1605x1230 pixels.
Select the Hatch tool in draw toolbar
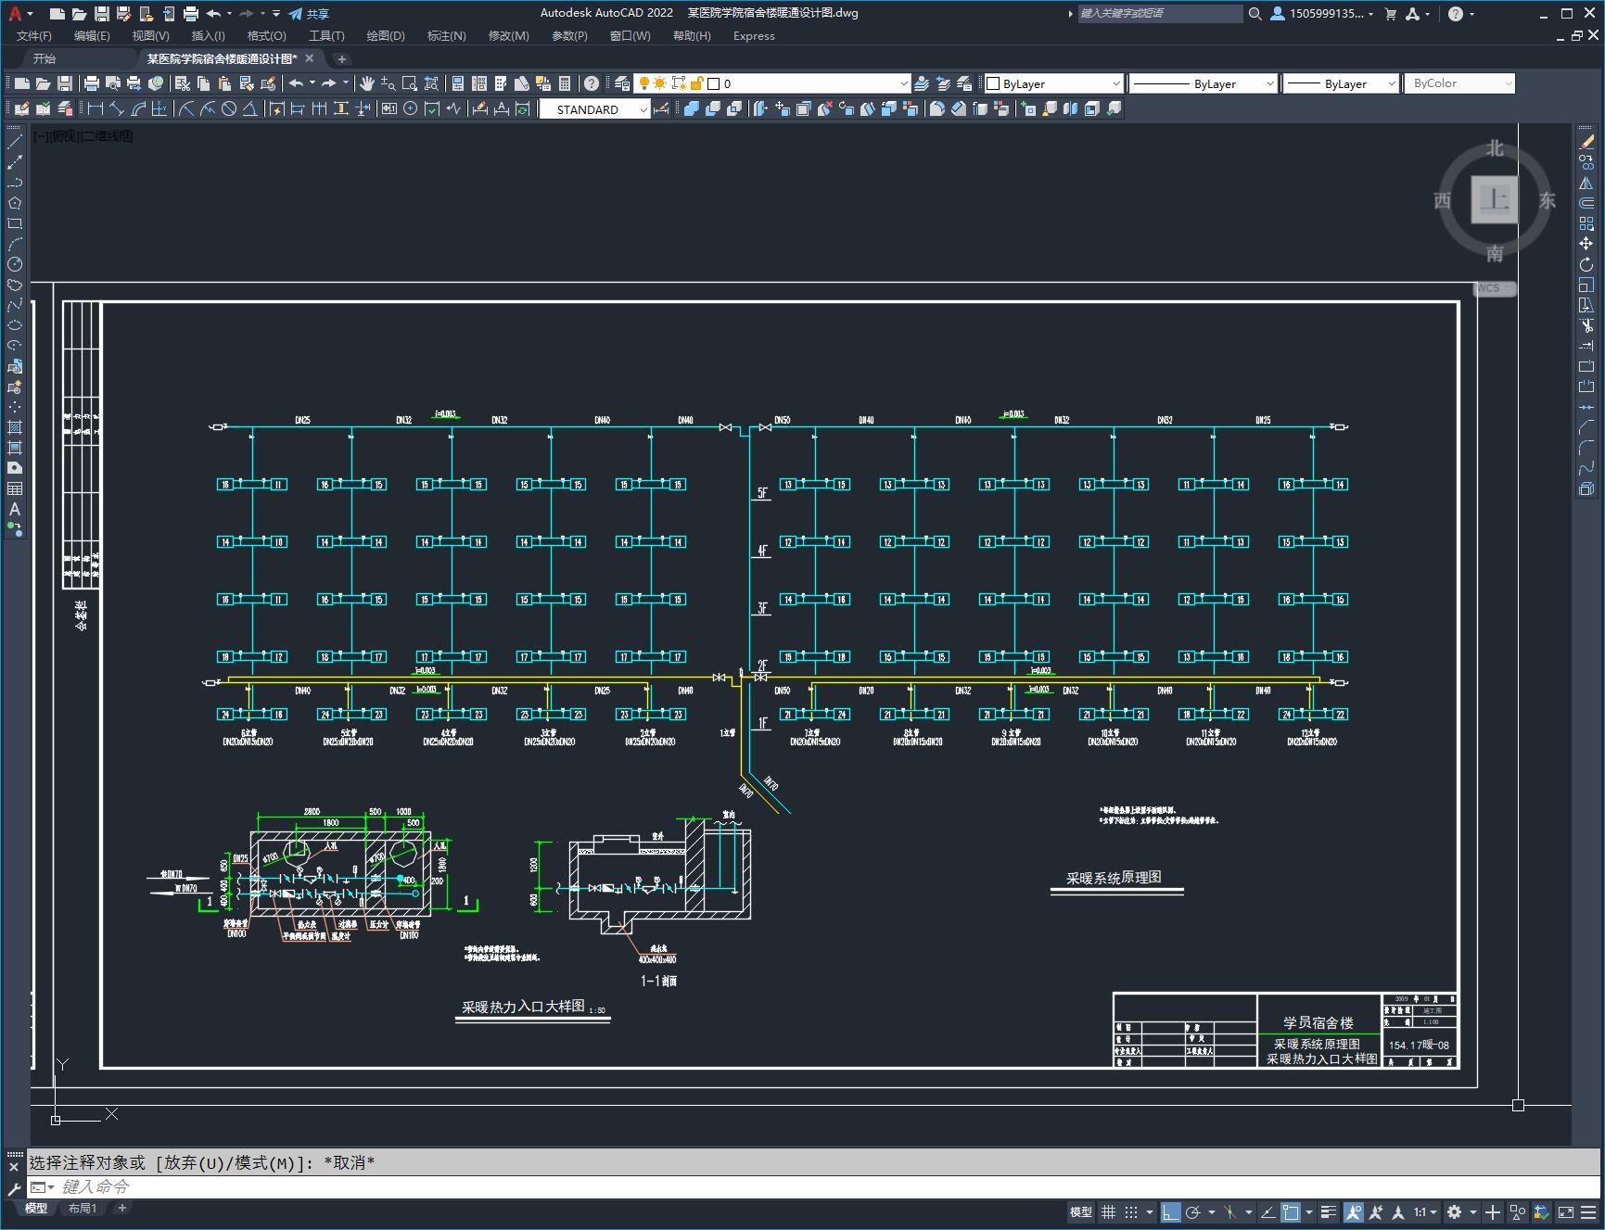click(x=15, y=427)
